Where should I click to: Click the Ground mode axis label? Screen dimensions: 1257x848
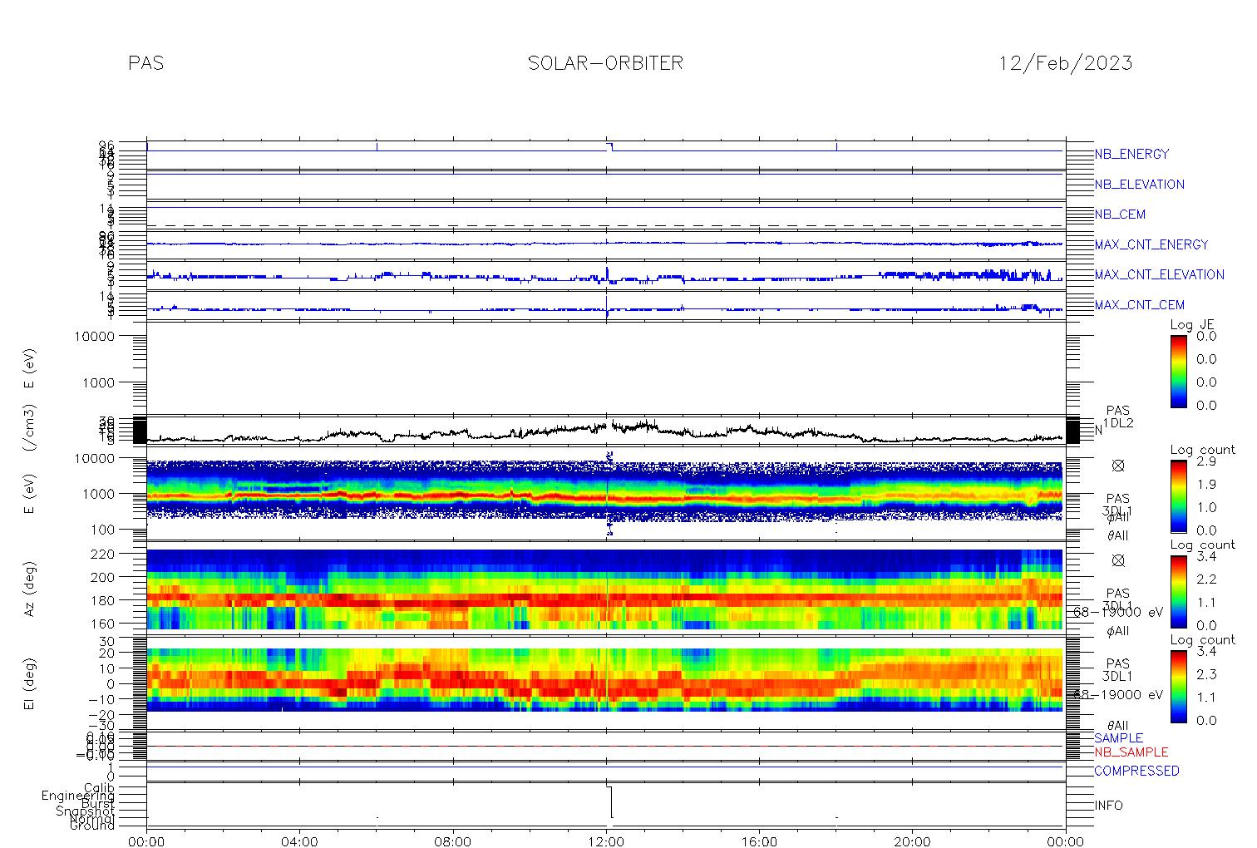click(92, 826)
